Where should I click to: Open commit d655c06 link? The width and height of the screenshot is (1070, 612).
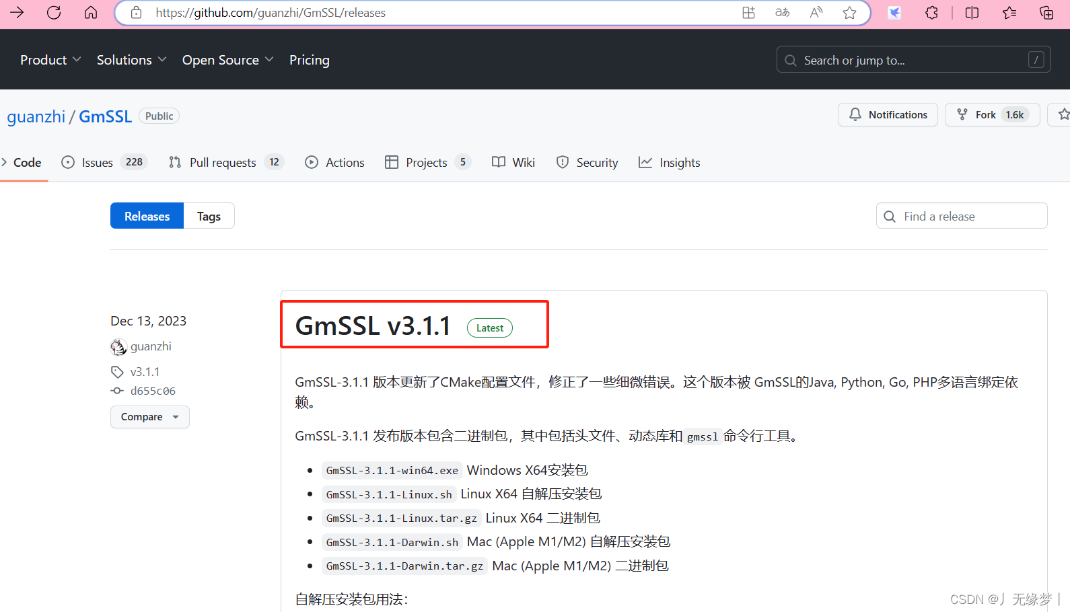pyautogui.click(x=153, y=391)
